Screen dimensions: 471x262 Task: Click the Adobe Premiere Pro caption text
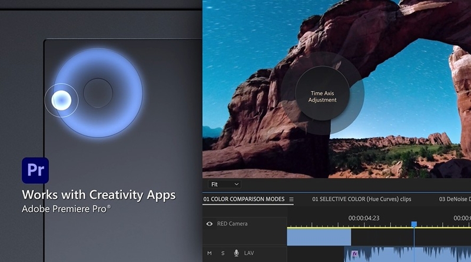[66, 209]
